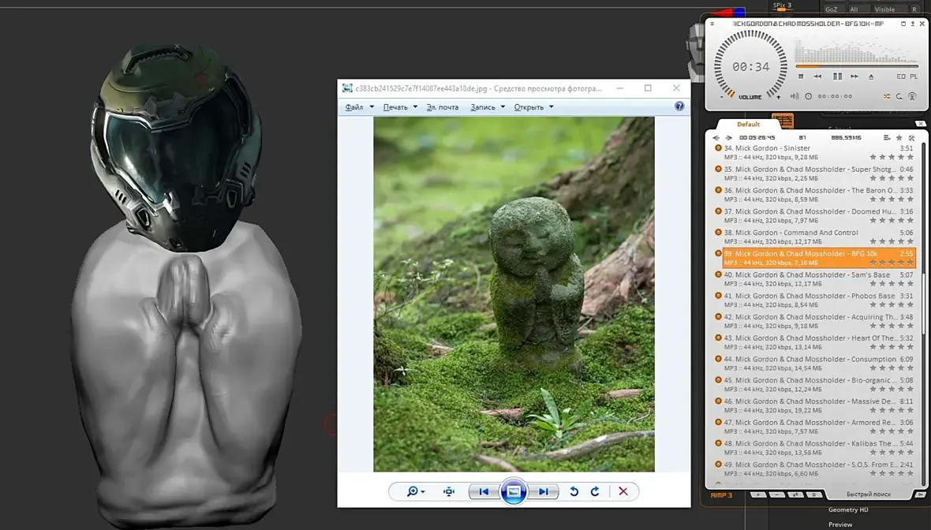Mute the sound with AIMP speaker icon
This screenshot has width=931, height=530.
pos(795,96)
